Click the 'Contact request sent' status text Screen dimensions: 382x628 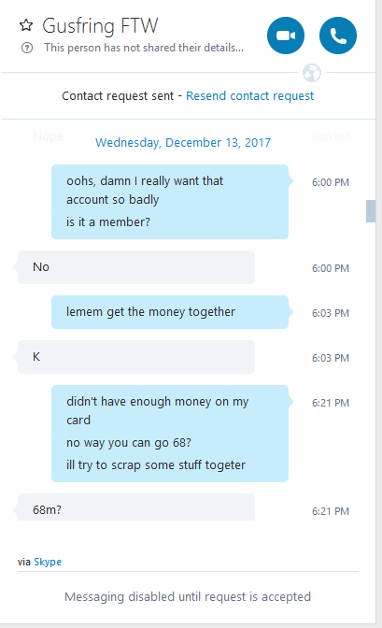(x=118, y=96)
